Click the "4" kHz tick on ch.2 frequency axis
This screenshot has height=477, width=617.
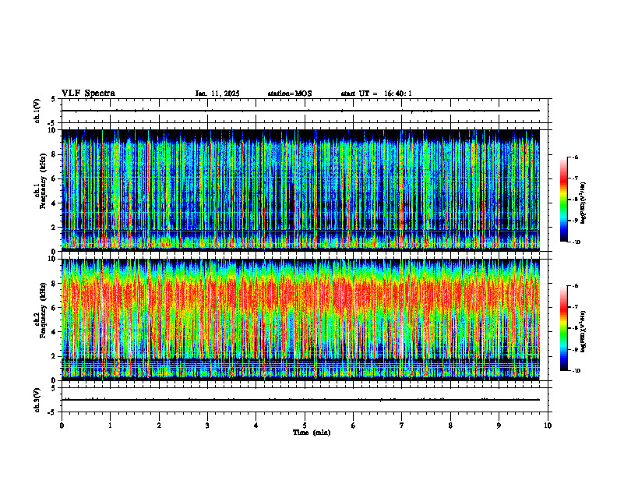55,332
